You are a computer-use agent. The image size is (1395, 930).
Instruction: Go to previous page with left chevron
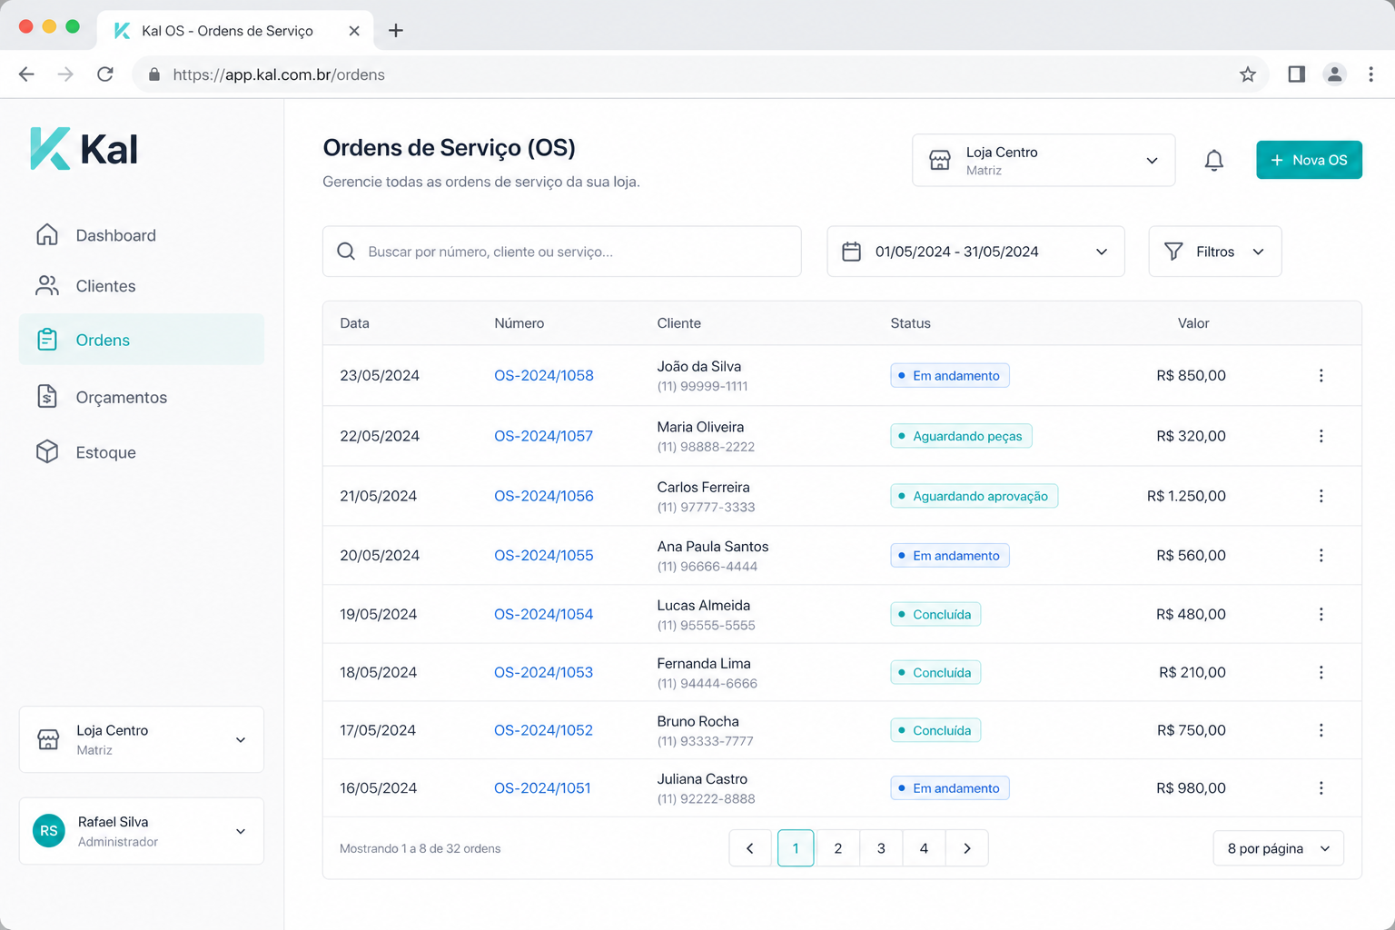pos(750,848)
